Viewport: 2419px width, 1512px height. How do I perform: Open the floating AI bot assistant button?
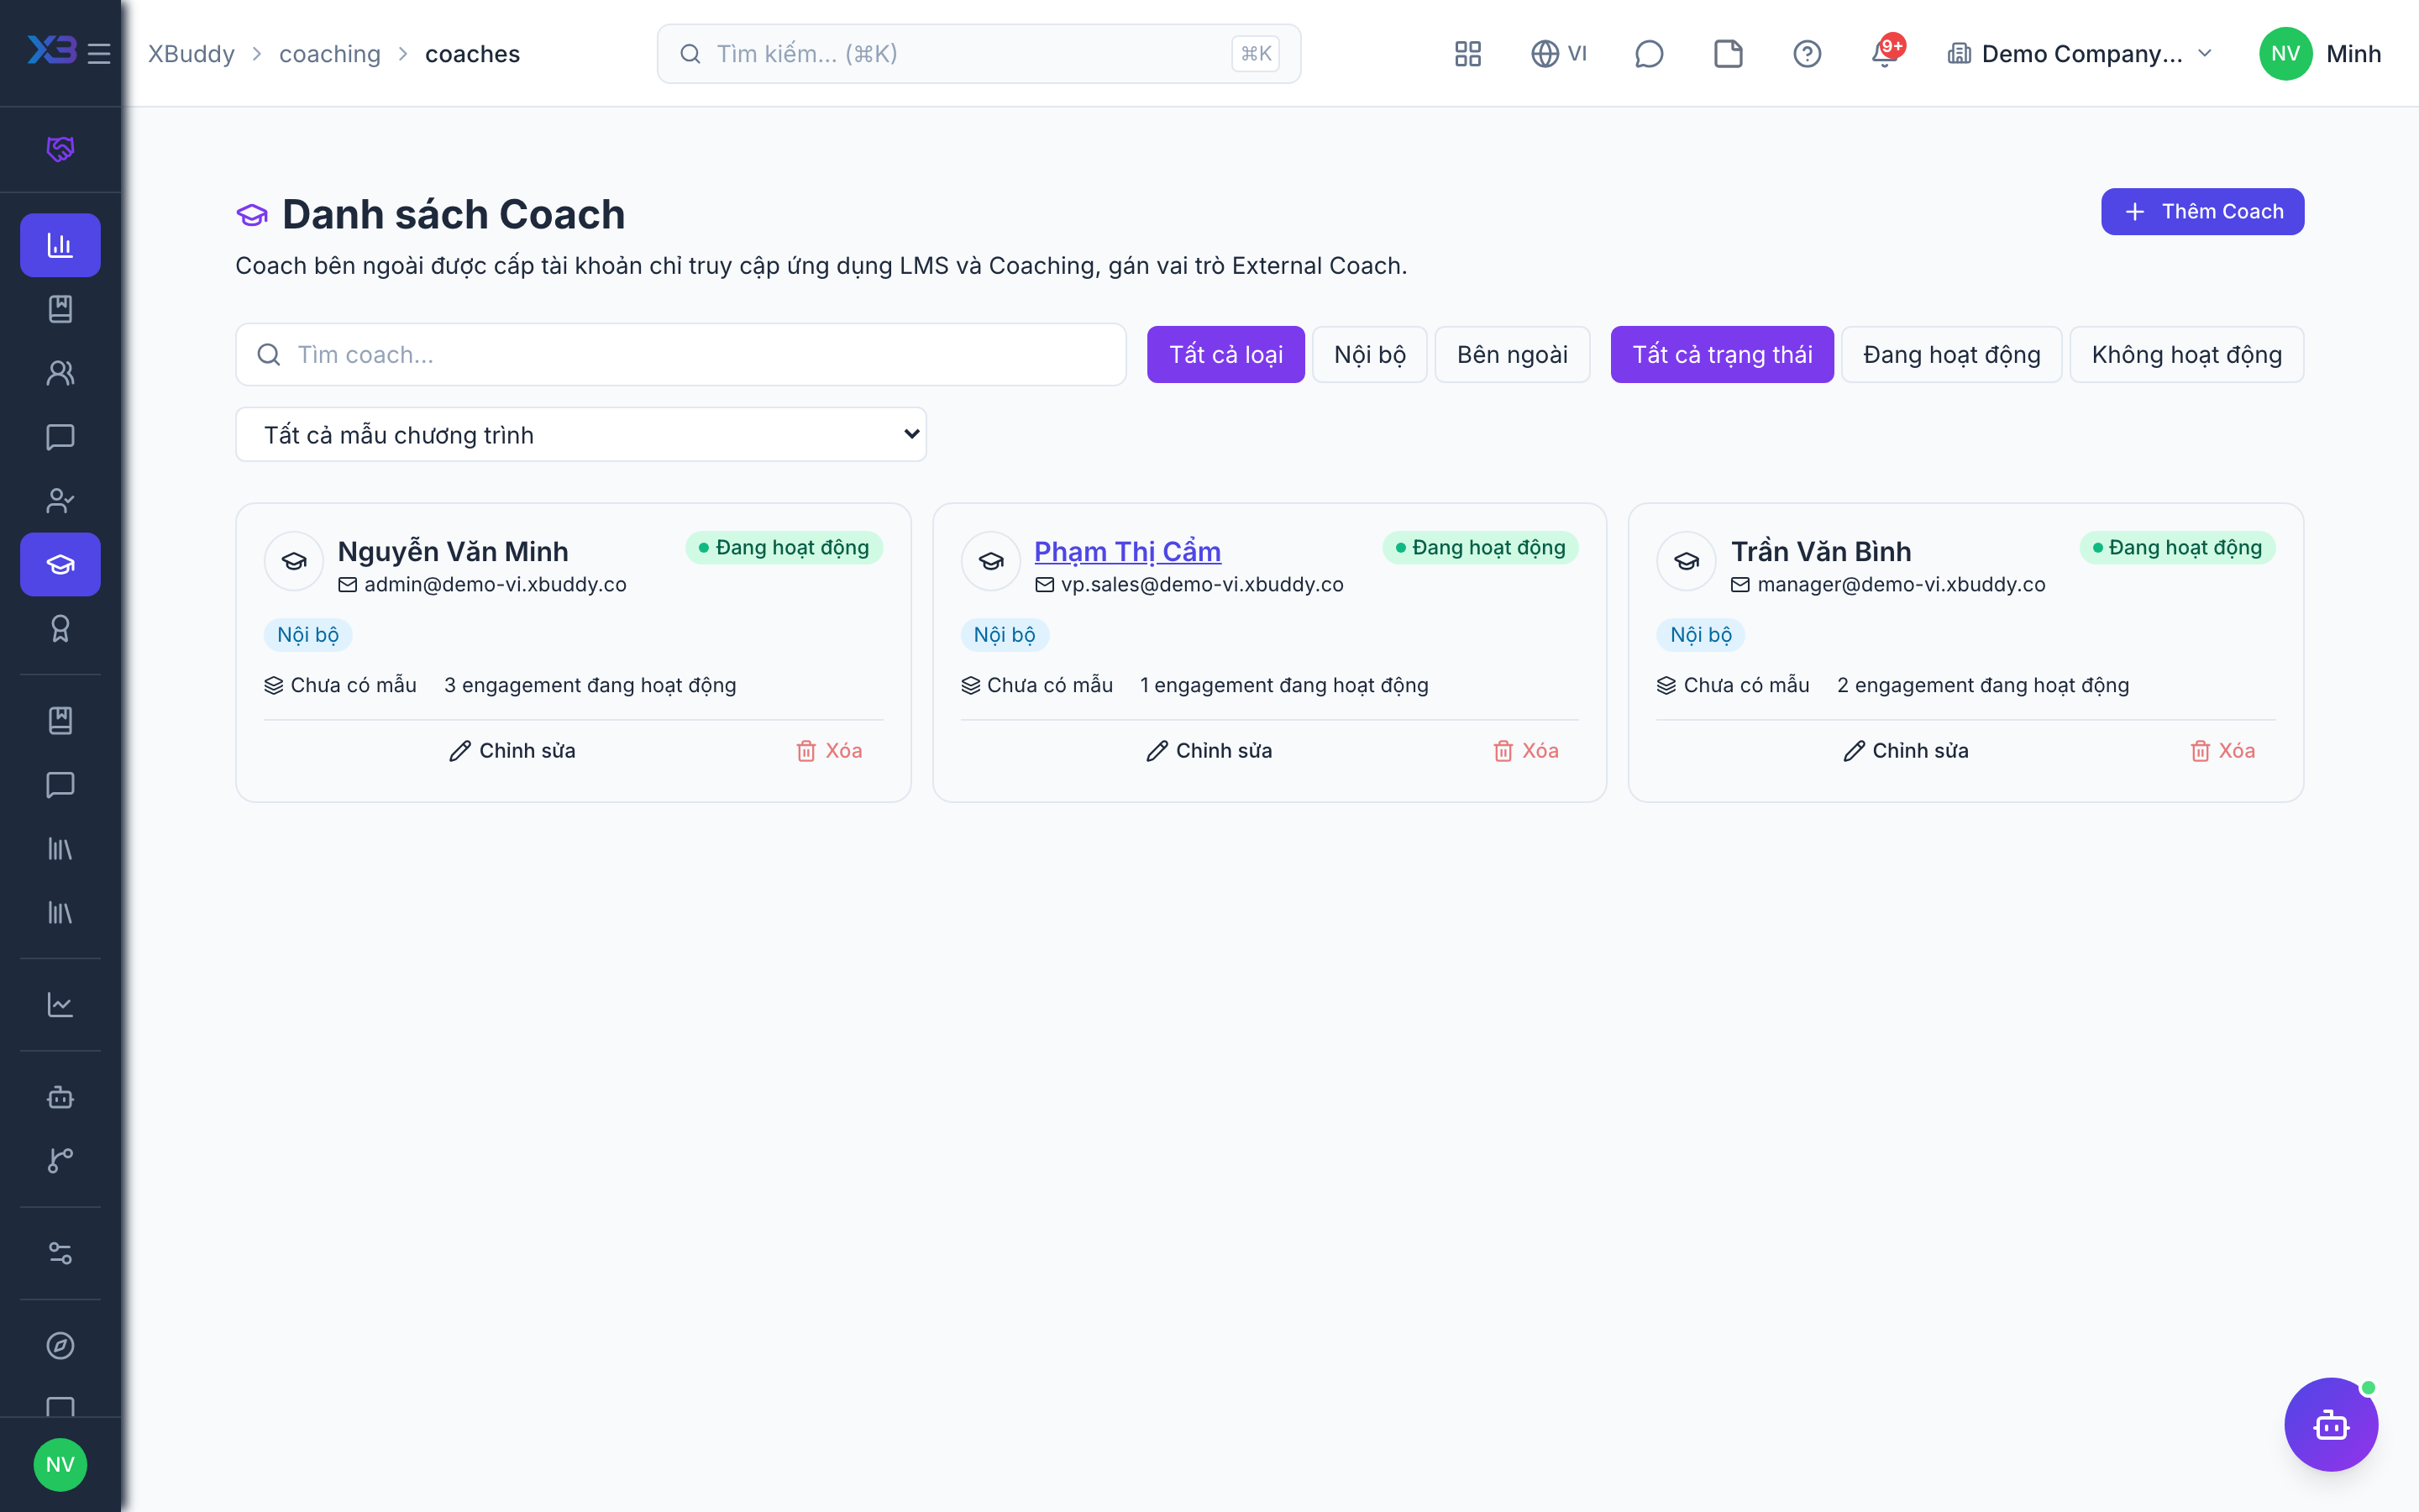[2331, 1424]
